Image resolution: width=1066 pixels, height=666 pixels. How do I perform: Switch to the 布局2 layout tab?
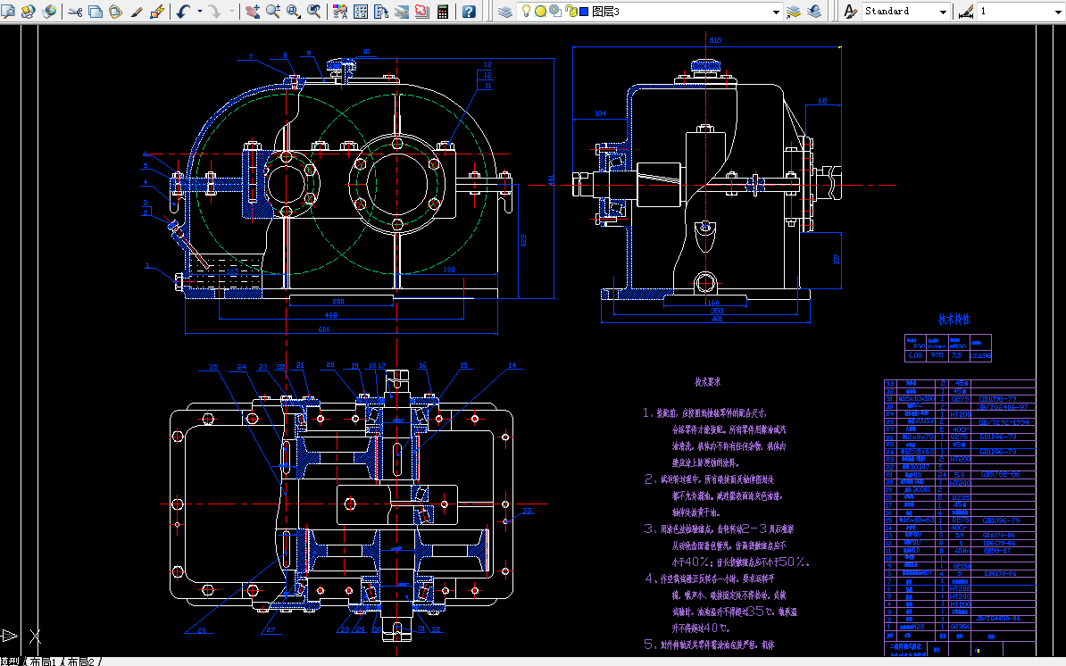(82, 662)
